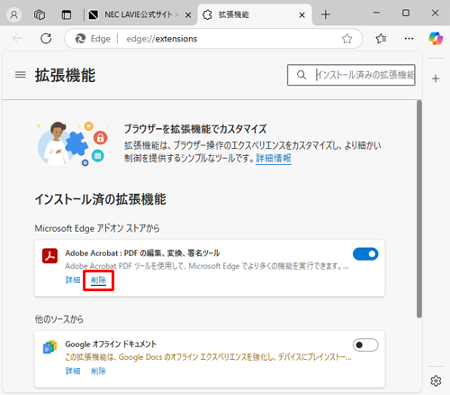Open the Copilot icon
The width and height of the screenshot is (450, 395).
pos(436,39)
